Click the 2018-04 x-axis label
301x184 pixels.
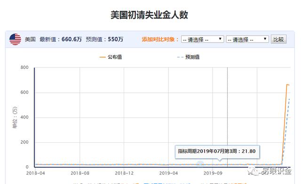point(36,173)
